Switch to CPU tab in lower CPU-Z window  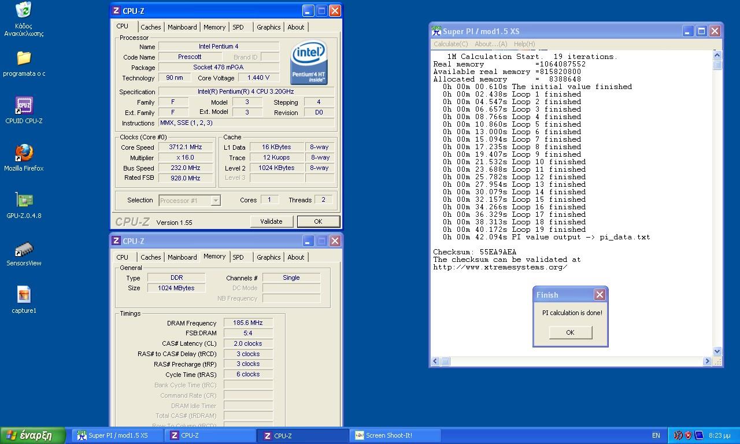click(123, 257)
